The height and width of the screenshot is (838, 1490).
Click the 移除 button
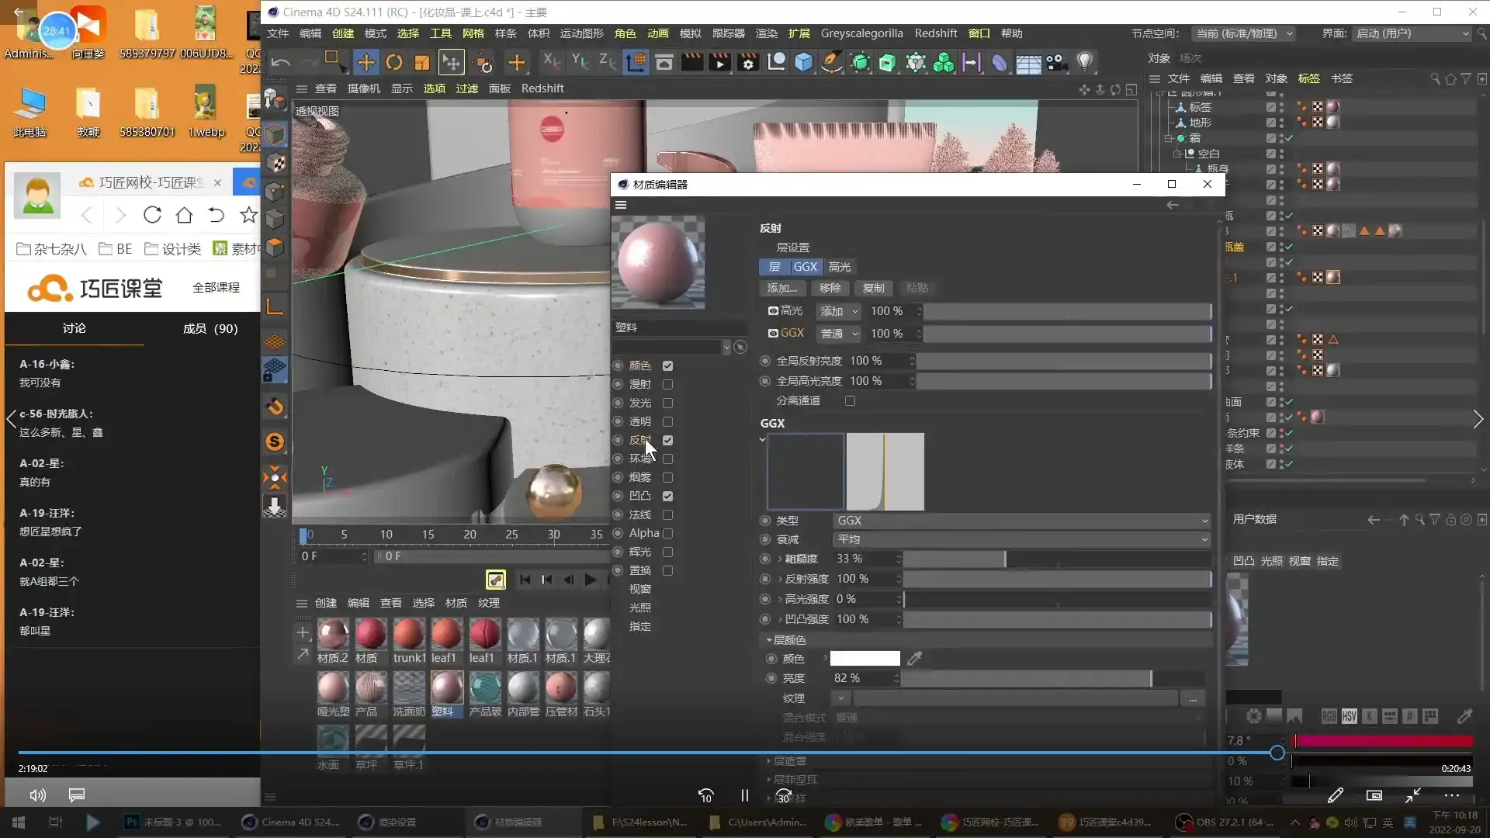pos(830,288)
